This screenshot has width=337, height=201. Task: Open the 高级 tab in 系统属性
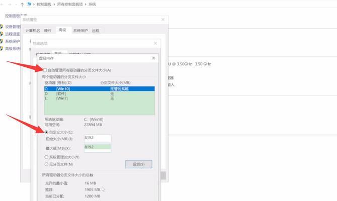coord(62,30)
